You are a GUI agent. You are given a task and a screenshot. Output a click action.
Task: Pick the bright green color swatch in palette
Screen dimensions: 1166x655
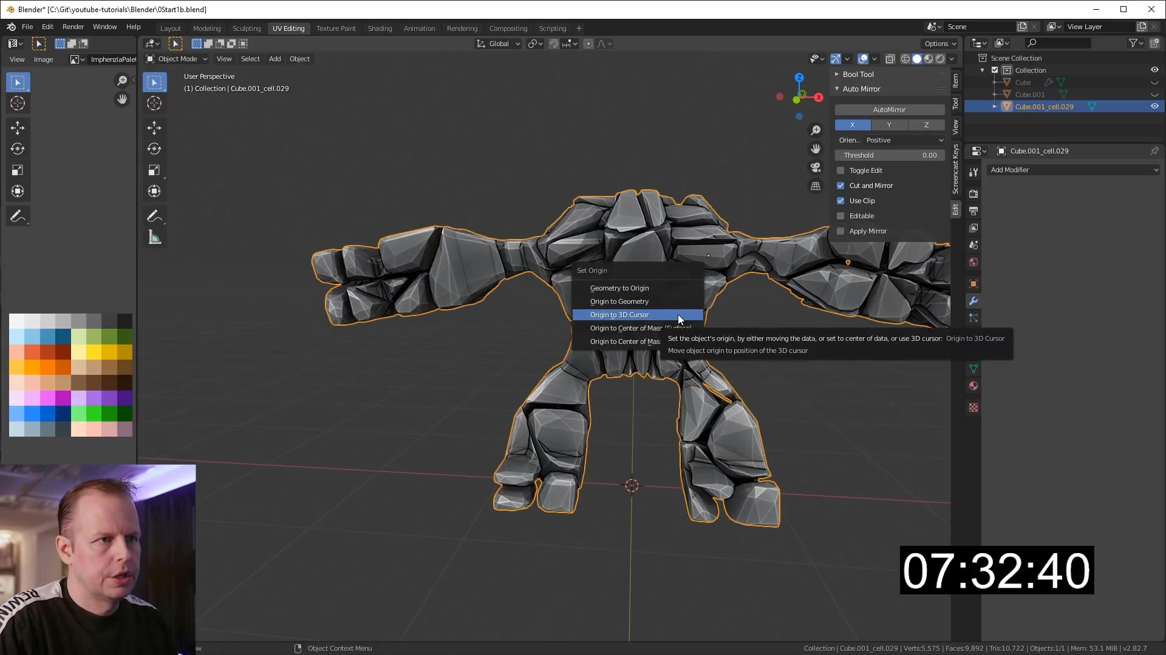[94, 414]
